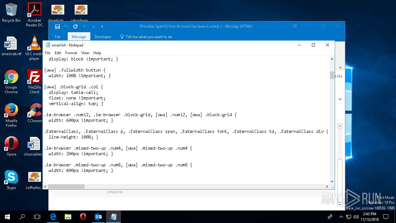Show hidden system tray icons
This screenshot has height=223, width=396.
341,217
